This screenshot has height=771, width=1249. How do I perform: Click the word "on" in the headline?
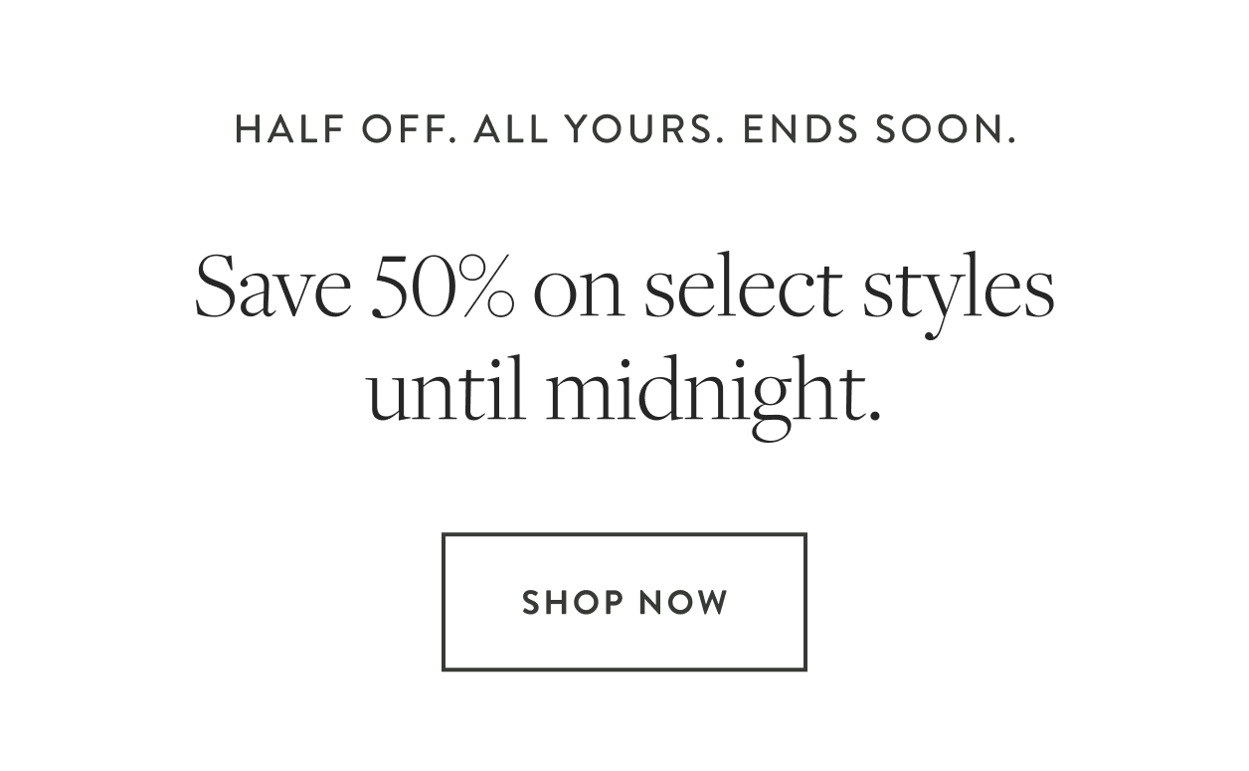pyautogui.click(x=589, y=289)
